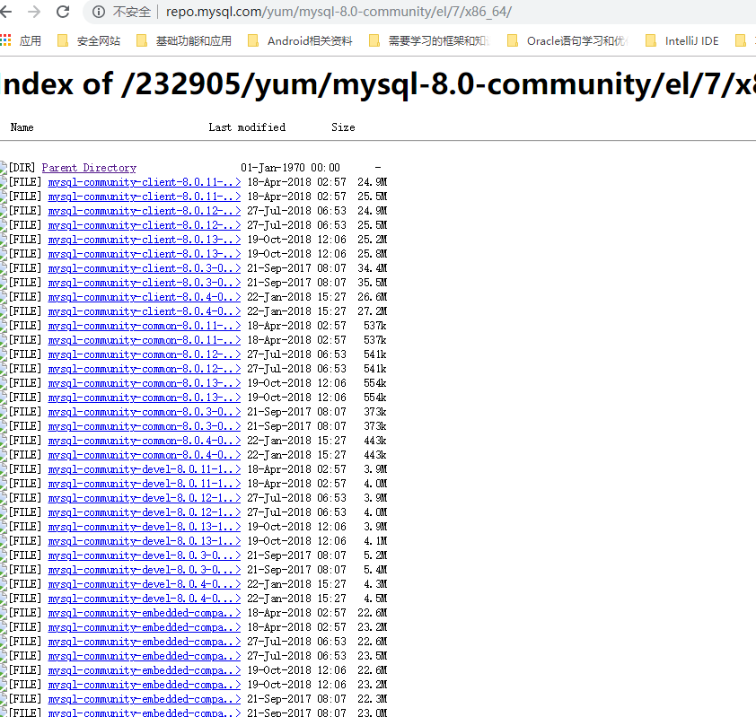Click mysql-community-devel-8.0.4 link sized 4.5M

[x=145, y=599]
